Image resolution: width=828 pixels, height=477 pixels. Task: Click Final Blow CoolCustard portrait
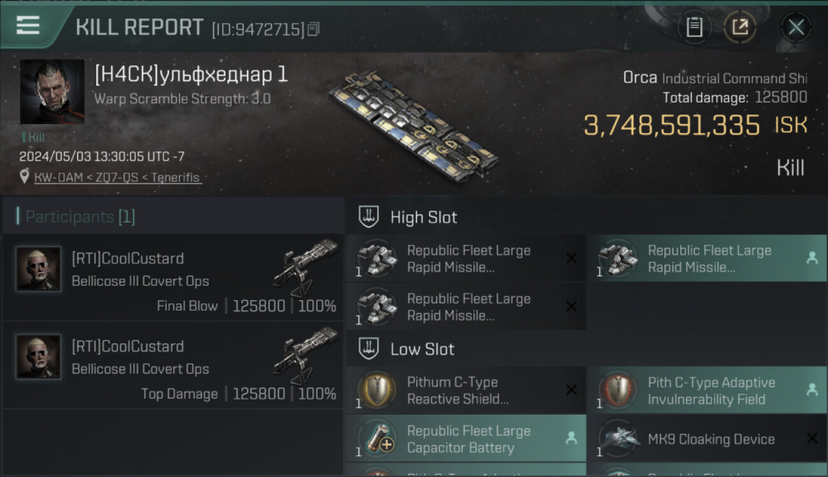(38, 269)
